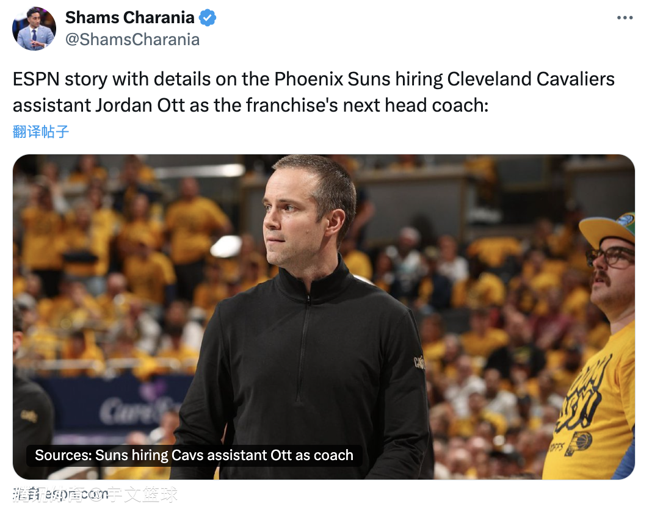This screenshot has height=515, width=652.
Task: Open the Shams Charania display name
Action: (x=129, y=18)
